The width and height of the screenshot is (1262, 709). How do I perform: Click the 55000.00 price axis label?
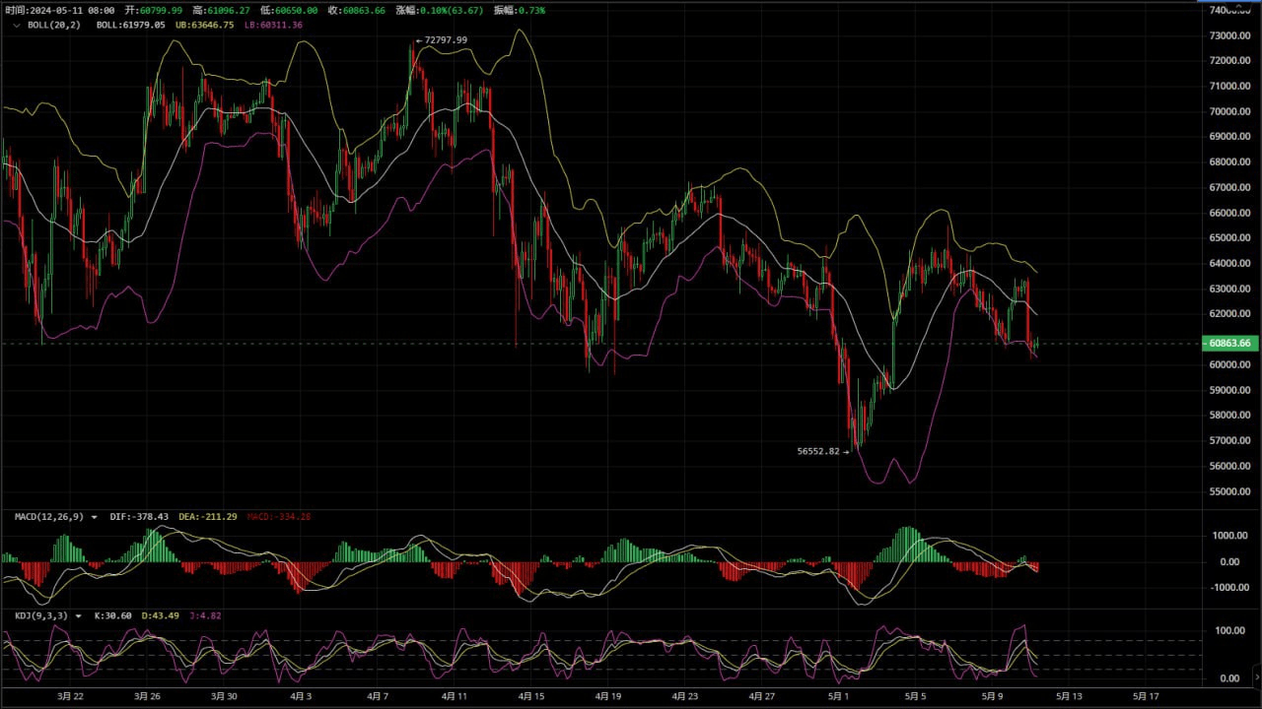click(1229, 491)
